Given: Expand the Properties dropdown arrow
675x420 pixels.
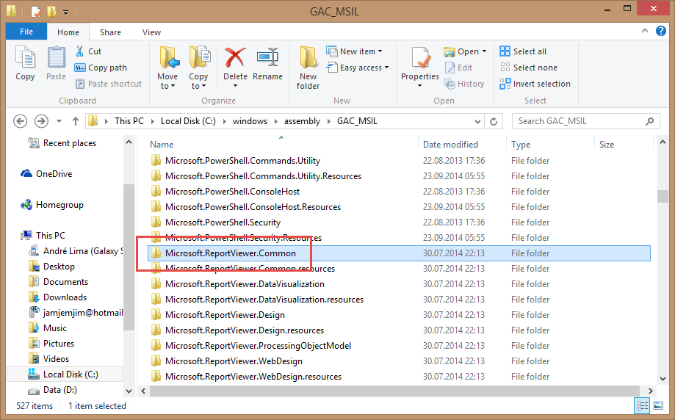Looking at the screenshot, I should pyautogui.click(x=419, y=86).
